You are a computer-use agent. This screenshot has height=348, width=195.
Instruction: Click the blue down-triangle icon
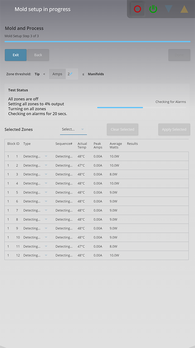pyautogui.click(x=169, y=9)
